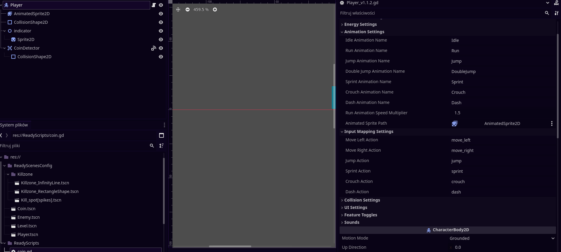
Task: Open the Player_v1.1.2.gd script dropdown arrow
Action: click(x=548, y=3)
